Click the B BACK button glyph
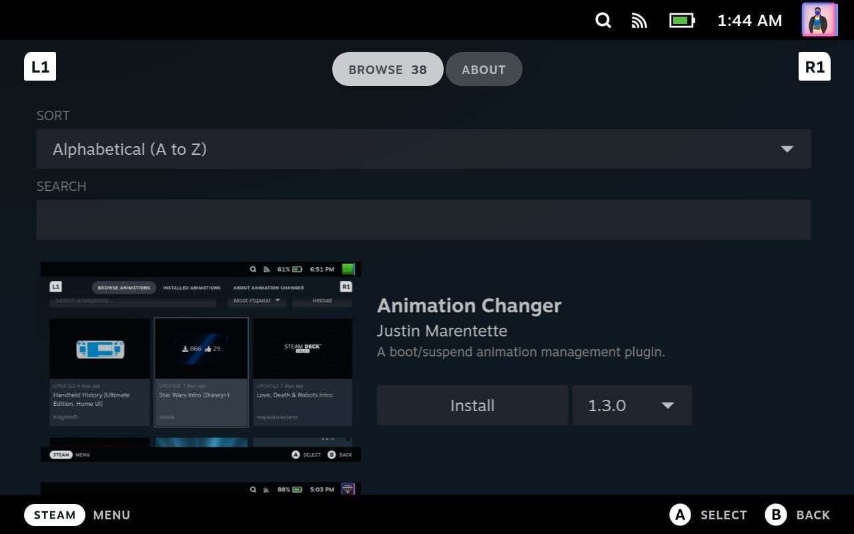Image resolution: width=854 pixels, height=534 pixels. click(x=775, y=515)
